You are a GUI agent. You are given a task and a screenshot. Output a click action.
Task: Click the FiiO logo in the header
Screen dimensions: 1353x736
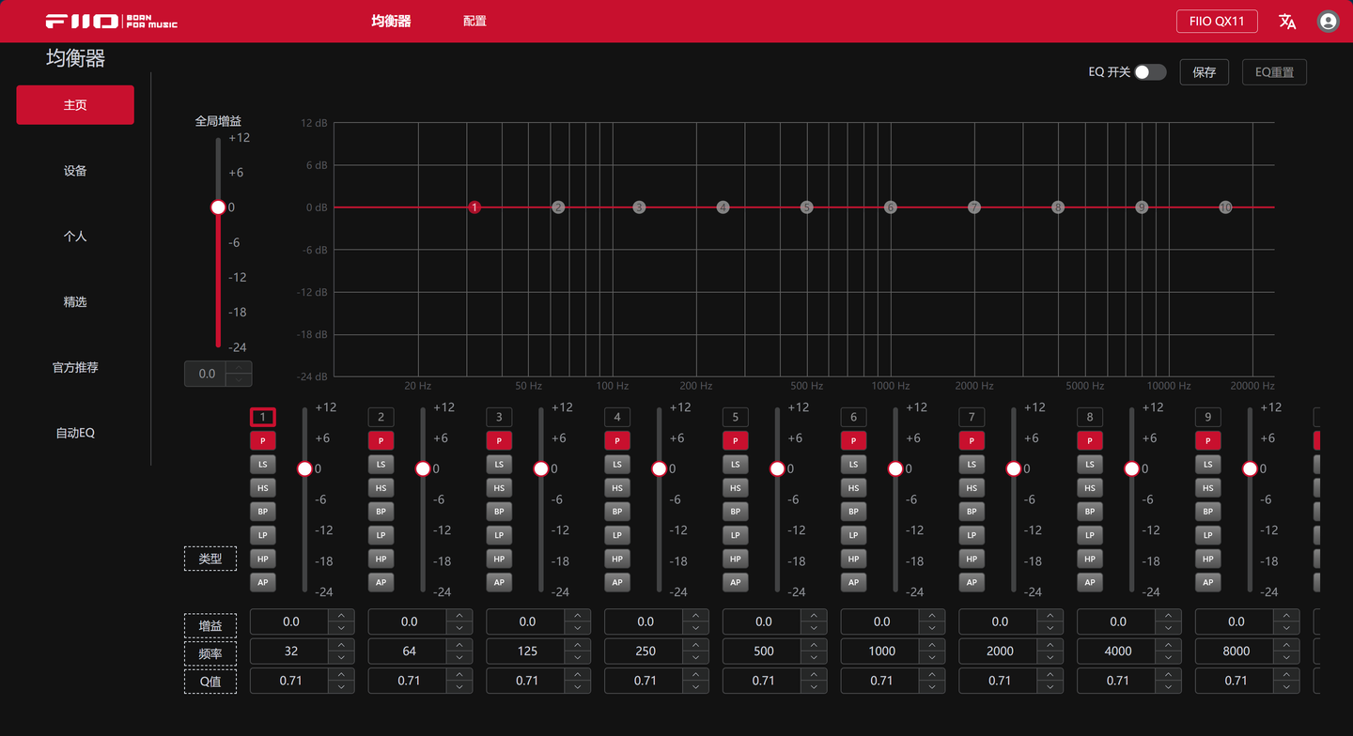(112, 21)
